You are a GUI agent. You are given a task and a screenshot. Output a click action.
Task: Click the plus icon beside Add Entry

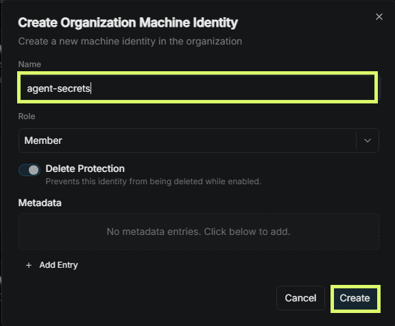[x=29, y=265]
